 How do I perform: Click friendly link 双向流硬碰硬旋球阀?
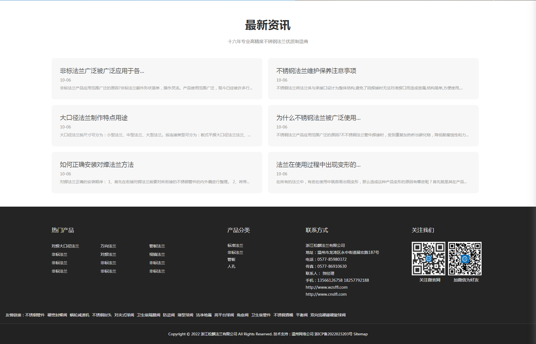[x=328, y=315]
